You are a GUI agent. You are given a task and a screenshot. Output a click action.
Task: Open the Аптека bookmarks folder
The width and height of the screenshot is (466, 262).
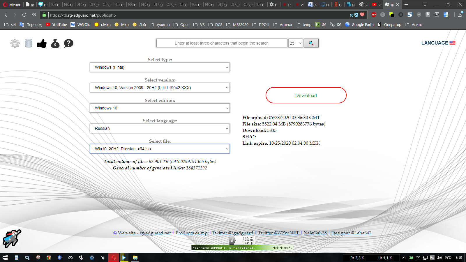pyautogui.click(x=283, y=25)
